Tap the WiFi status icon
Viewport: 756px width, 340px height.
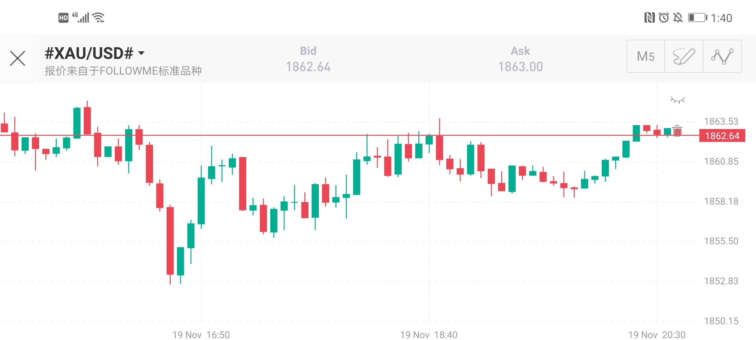coord(99,18)
